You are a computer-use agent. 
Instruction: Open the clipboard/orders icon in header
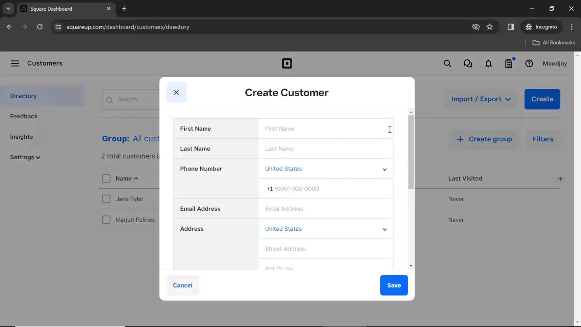[508, 64]
